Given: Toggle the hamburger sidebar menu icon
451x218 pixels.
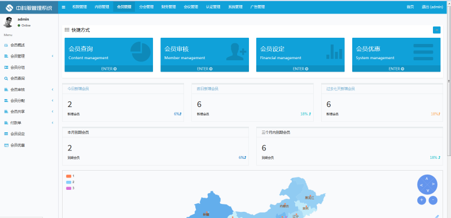Looking at the screenshot, I should click(64, 7).
